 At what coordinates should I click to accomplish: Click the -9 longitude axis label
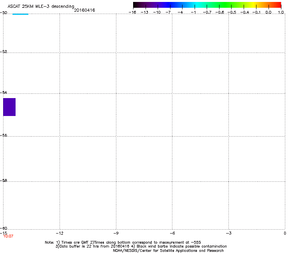[116, 233]
